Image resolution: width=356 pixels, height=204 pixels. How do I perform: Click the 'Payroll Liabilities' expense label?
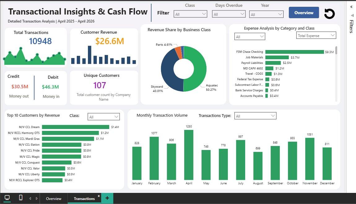[252, 63]
